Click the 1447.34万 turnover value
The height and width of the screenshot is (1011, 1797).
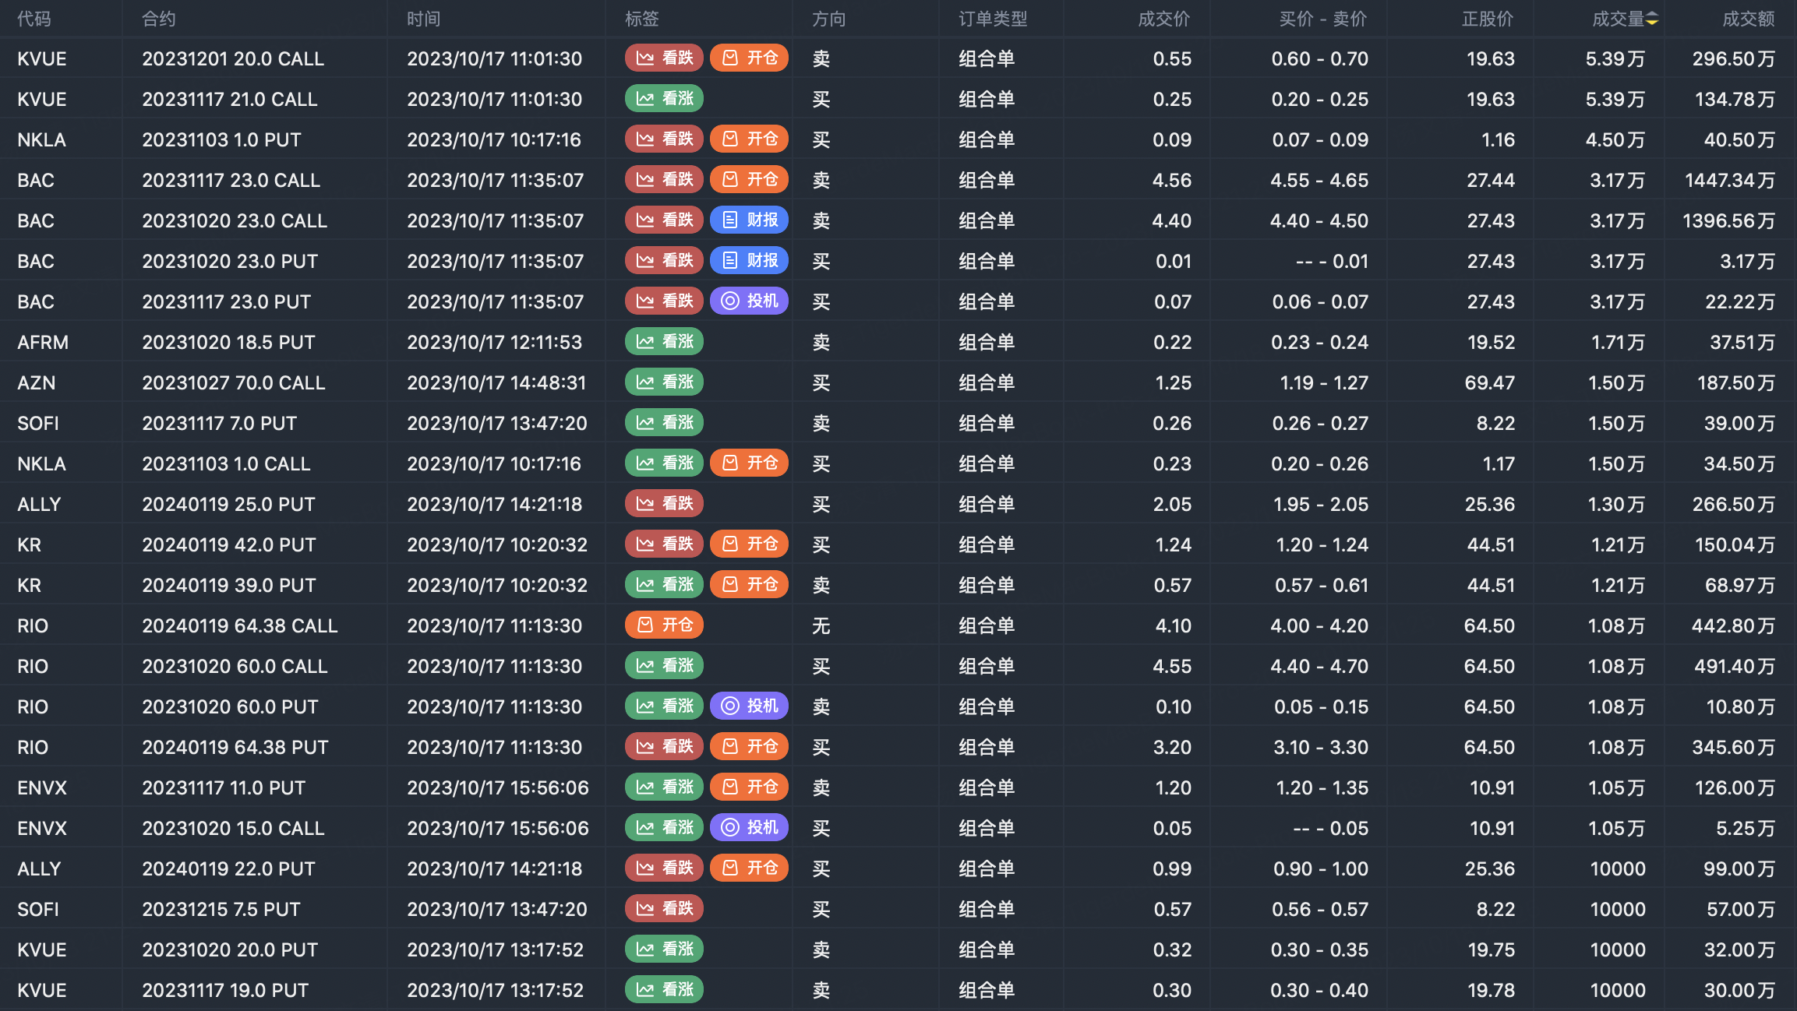[1730, 180]
